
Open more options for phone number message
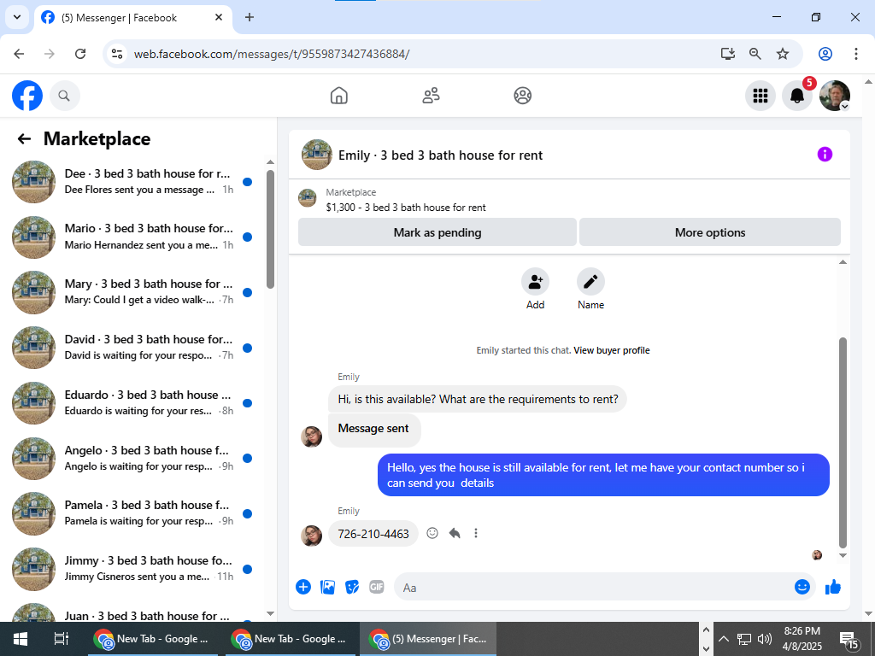475,533
